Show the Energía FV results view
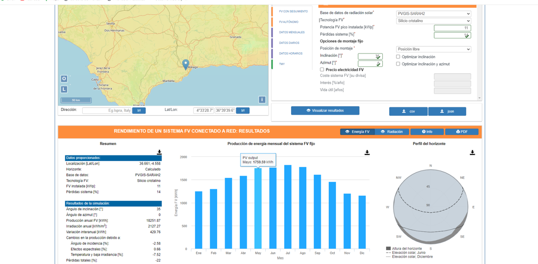This screenshot has width=538, height=264. 358,132
